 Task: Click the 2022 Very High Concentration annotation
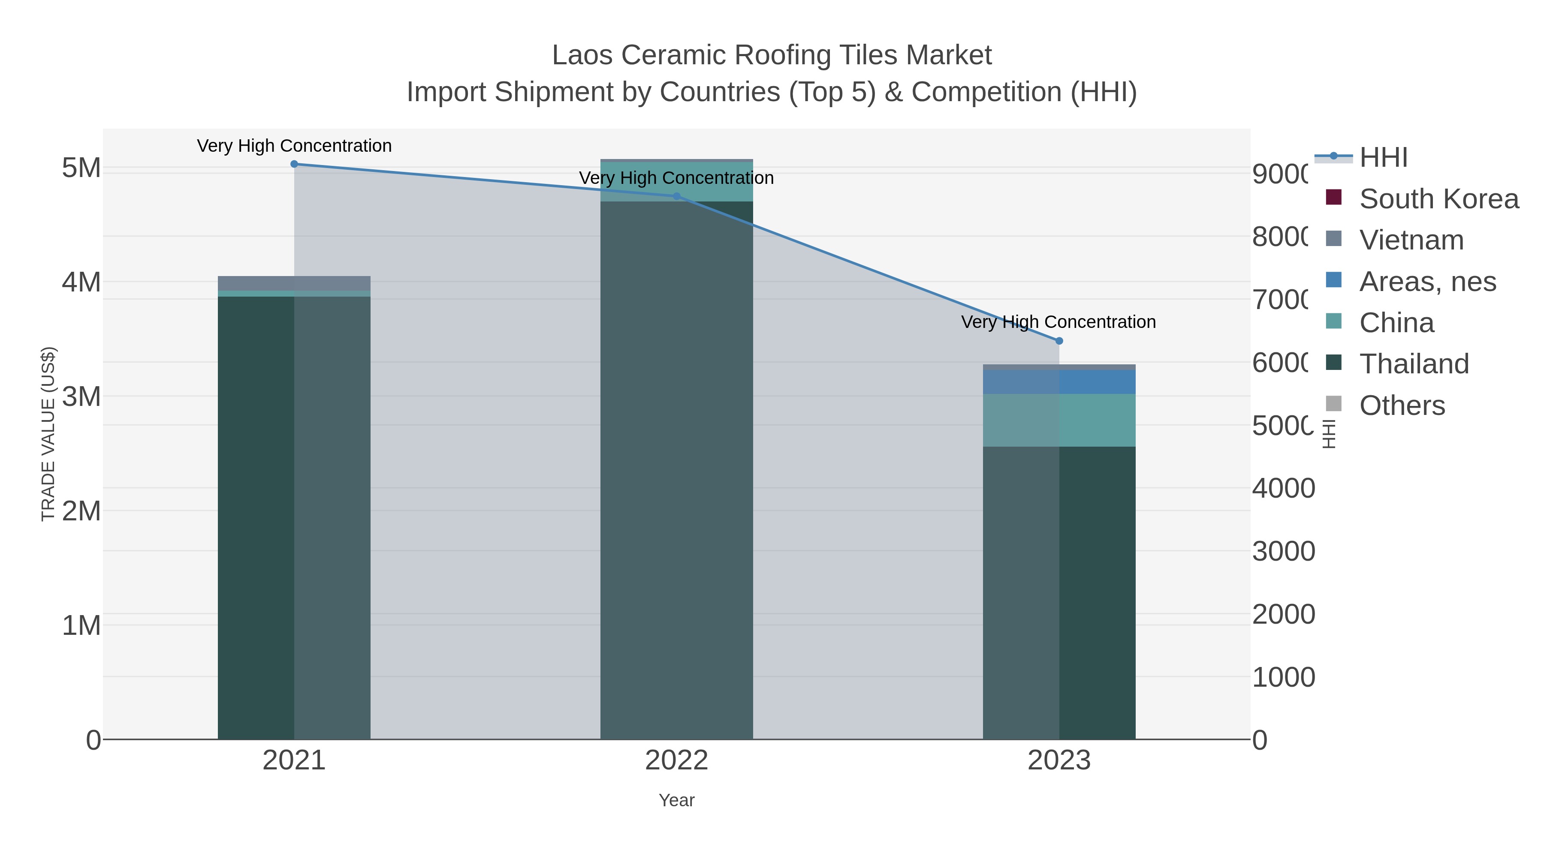pyautogui.click(x=677, y=178)
